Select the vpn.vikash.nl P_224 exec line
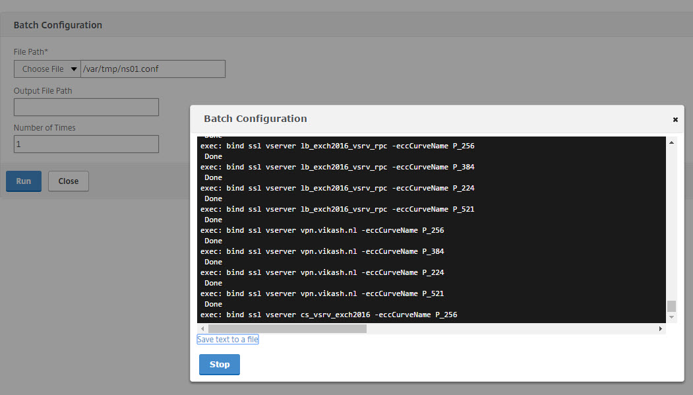This screenshot has width=693, height=395. 322,272
